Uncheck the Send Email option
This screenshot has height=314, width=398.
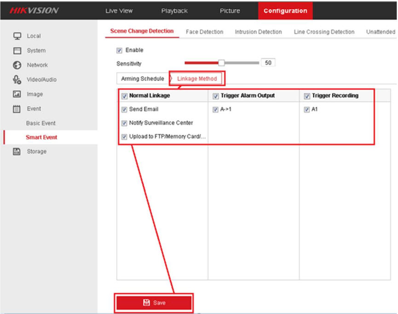point(124,110)
